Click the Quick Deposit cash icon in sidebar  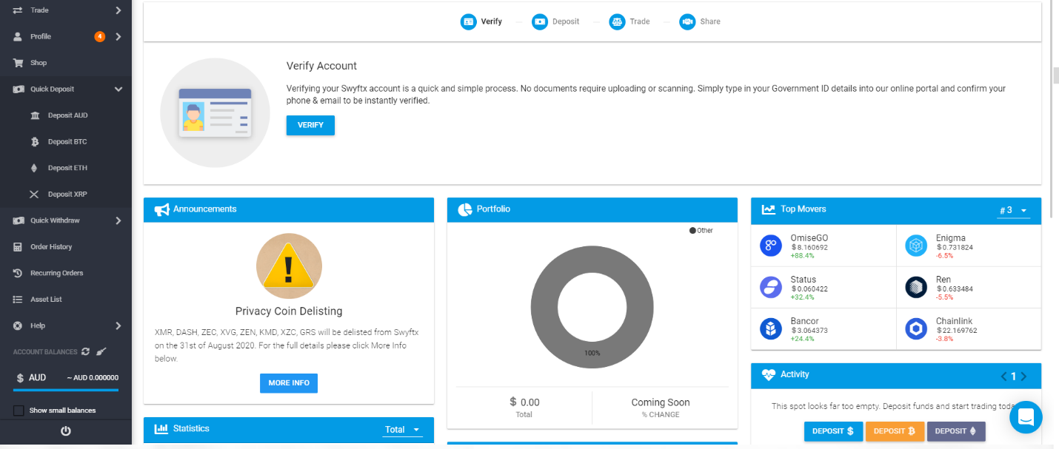[x=19, y=89]
